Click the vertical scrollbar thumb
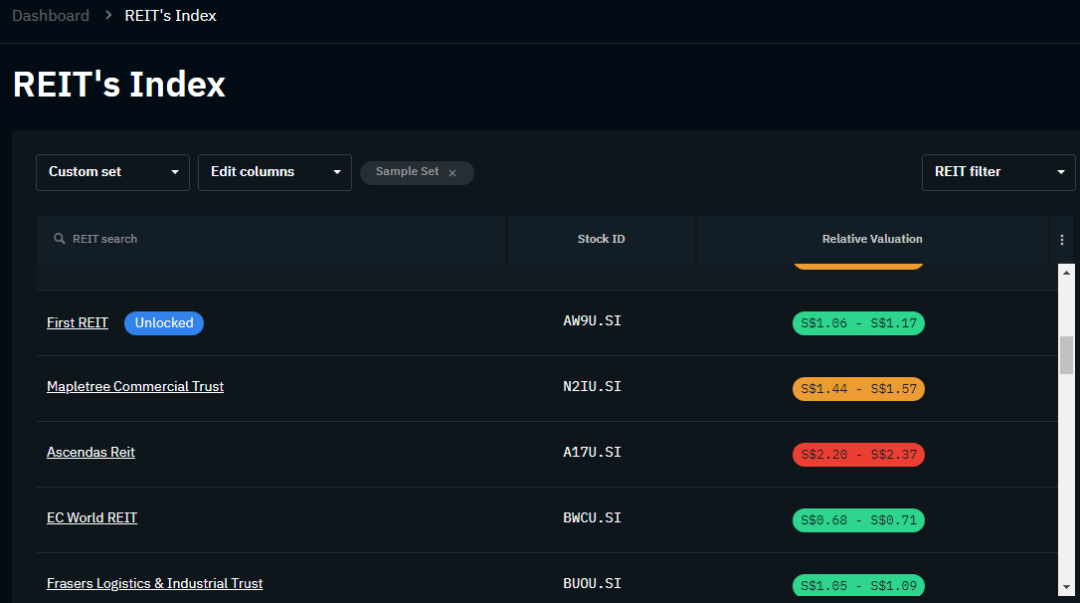The width and height of the screenshot is (1080, 603). [1066, 355]
